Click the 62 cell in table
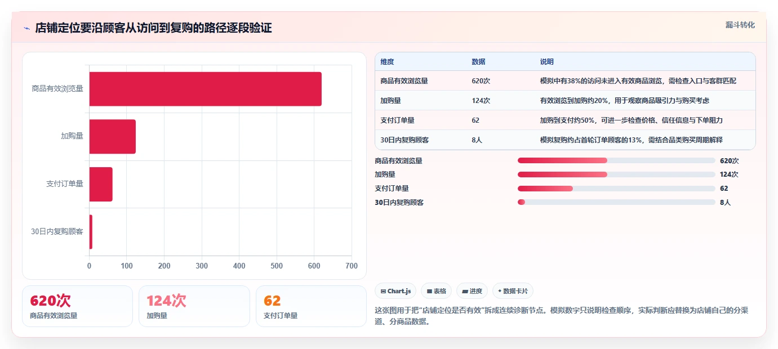 (475, 120)
